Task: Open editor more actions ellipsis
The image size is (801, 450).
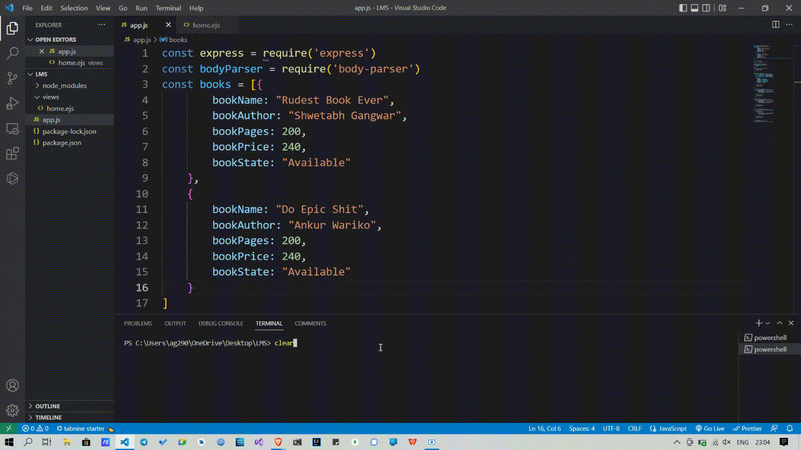Action: pyautogui.click(x=789, y=24)
